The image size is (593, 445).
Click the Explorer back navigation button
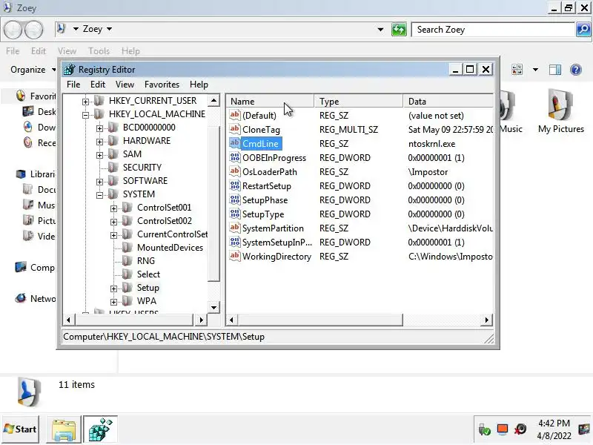tap(13, 29)
